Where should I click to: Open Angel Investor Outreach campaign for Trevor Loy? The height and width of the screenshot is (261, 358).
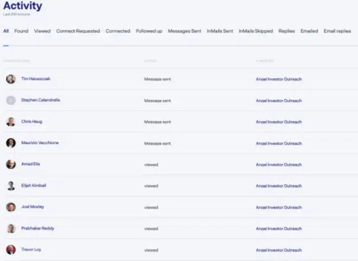[x=279, y=250]
